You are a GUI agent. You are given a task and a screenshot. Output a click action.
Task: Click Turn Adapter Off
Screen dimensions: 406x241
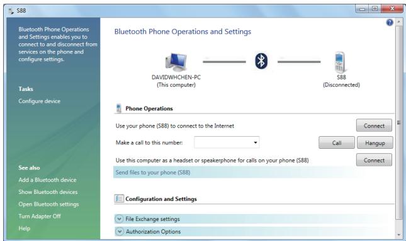click(x=40, y=217)
